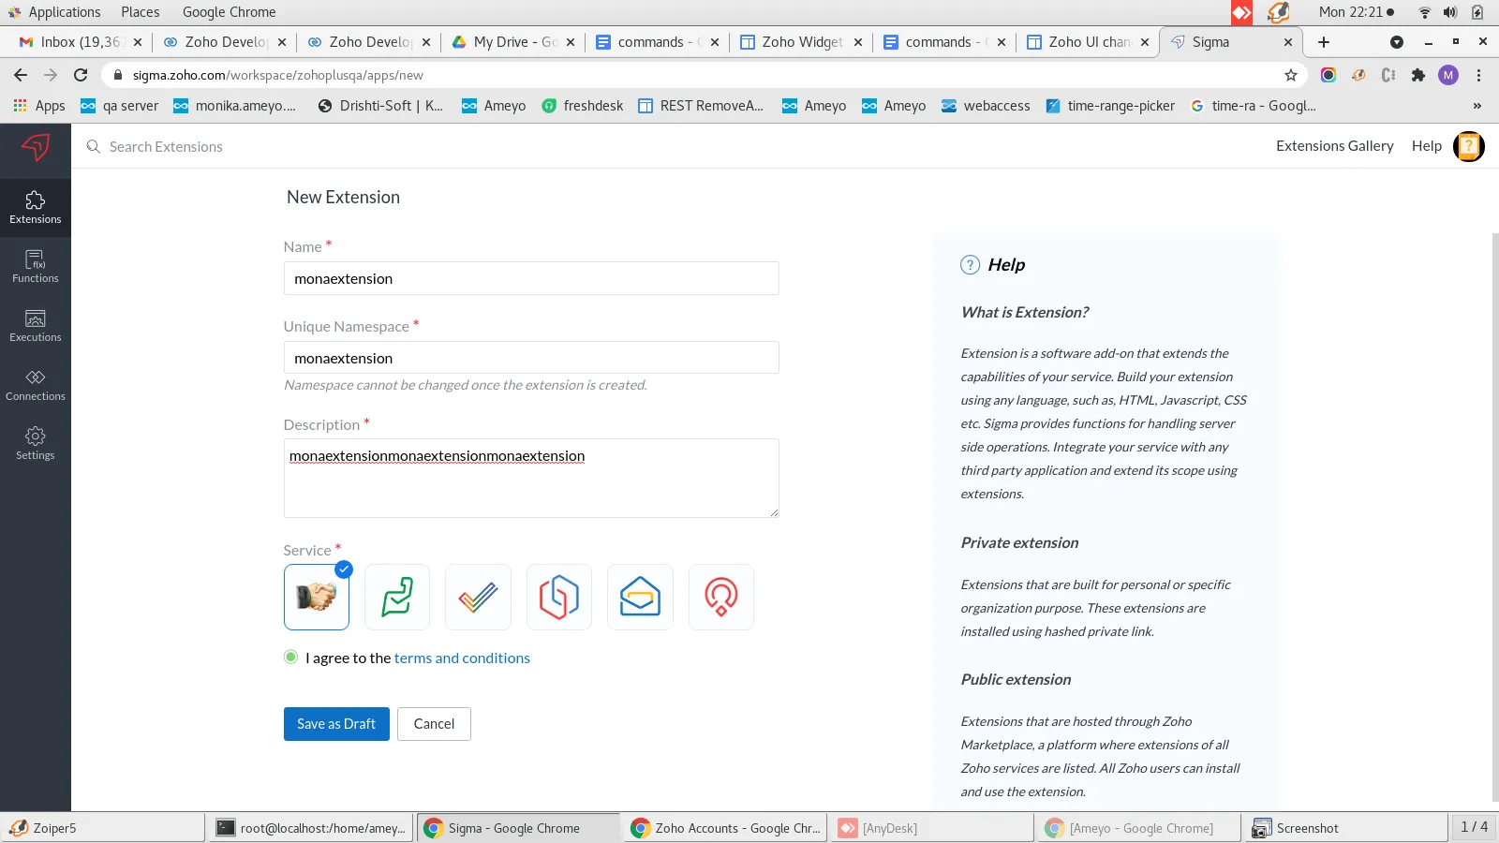This screenshot has height=843, width=1499.
Task: Reload the current page
Action: point(81,75)
